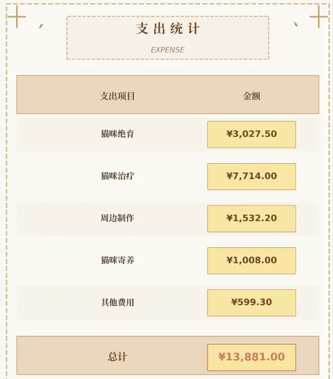Click the top-right plus corner ornament
This screenshot has height=379, width=333.
point(318,17)
